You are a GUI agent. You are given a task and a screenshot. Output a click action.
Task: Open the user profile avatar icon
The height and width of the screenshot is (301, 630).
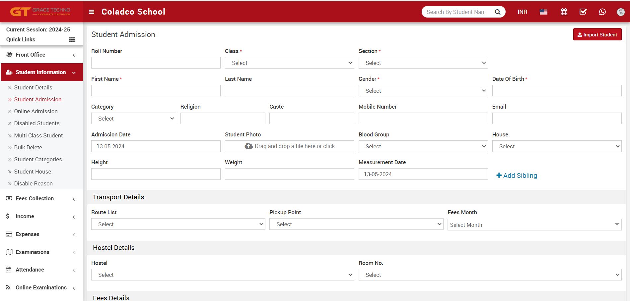point(620,12)
